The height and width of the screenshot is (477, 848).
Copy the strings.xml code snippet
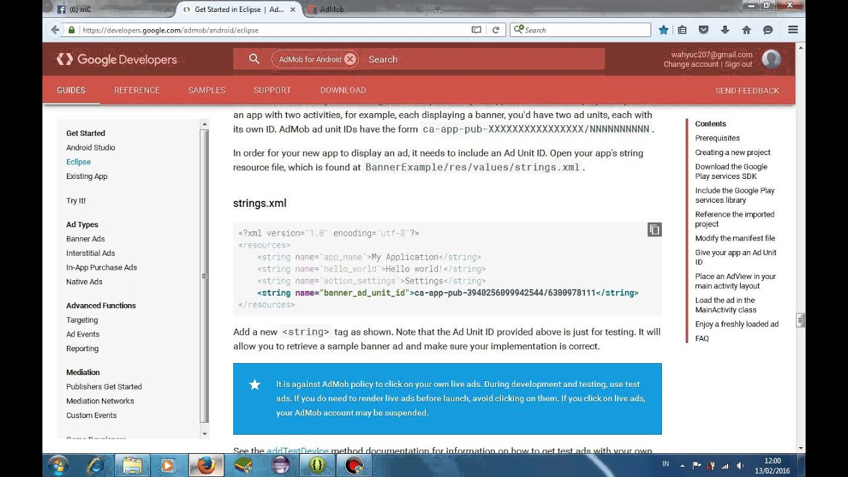click(655, 230)
